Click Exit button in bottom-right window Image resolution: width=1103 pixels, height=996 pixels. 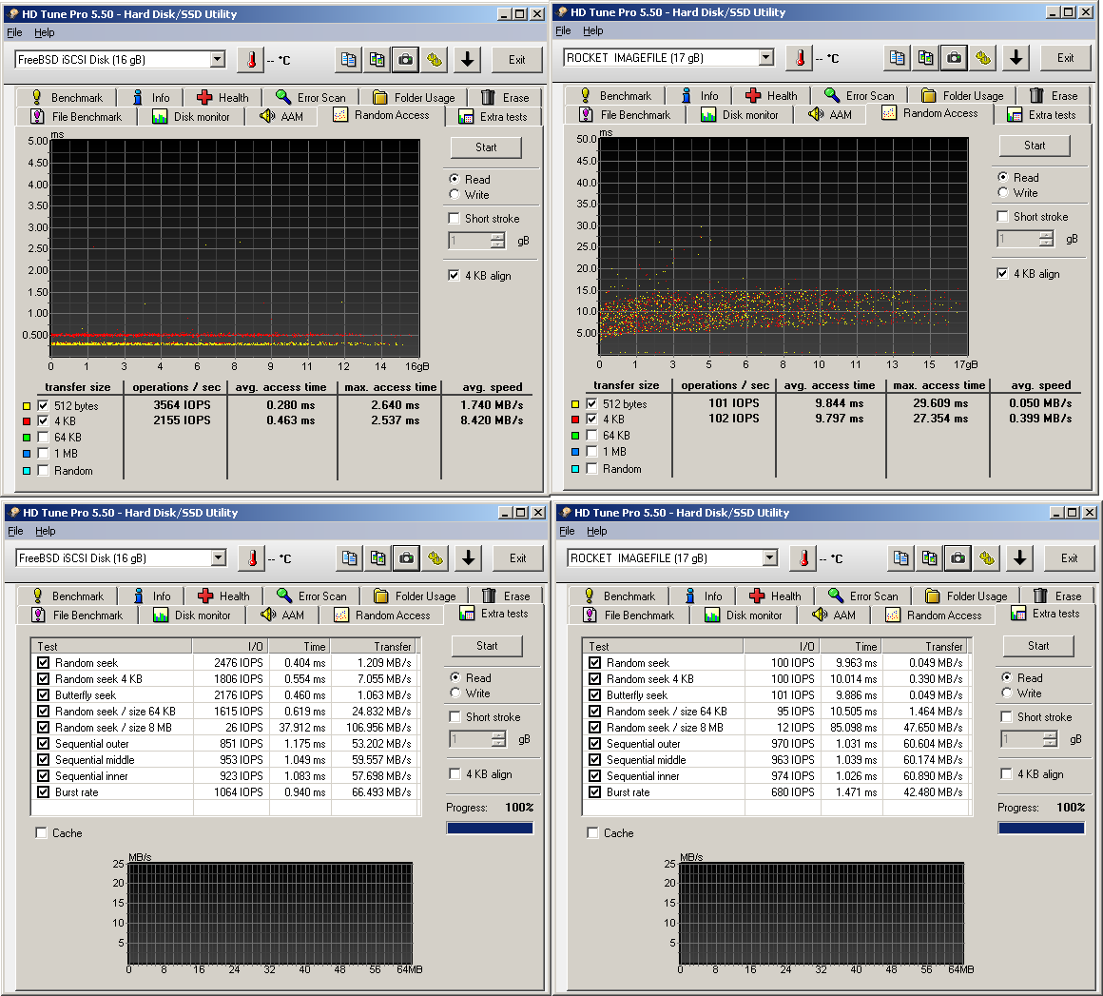[x=1069, y=558]
